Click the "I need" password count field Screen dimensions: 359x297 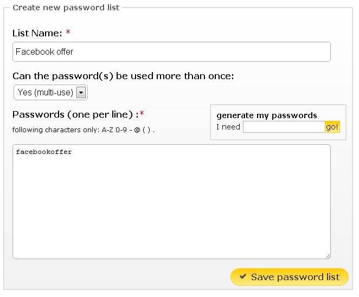coord(283,127)
